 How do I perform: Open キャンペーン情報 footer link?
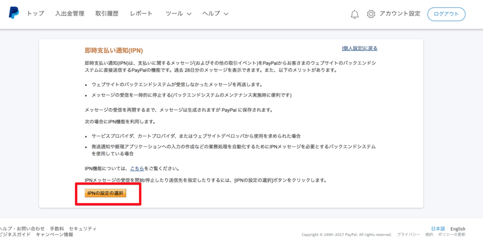click(55, 234)
